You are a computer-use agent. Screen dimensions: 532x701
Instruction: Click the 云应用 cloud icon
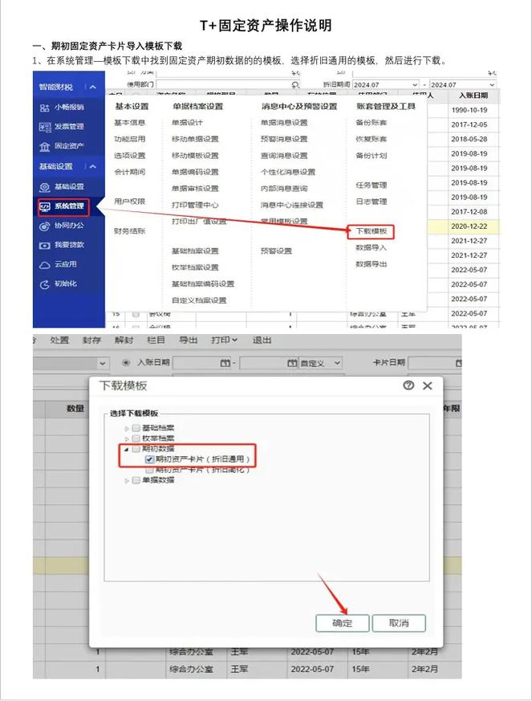(x=44, y=265)
